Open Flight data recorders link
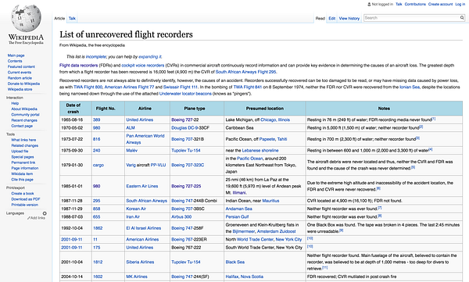469x282 pixels. pos(79,65)
